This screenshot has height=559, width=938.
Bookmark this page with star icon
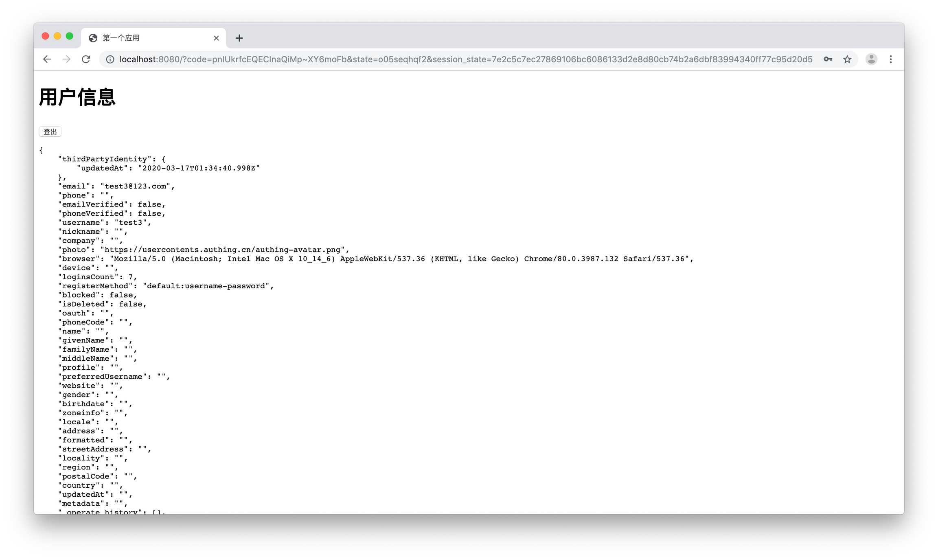(x=847, y=59)
